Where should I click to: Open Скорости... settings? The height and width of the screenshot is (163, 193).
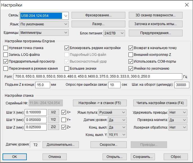pyautogui.click(x=108, y=145)
